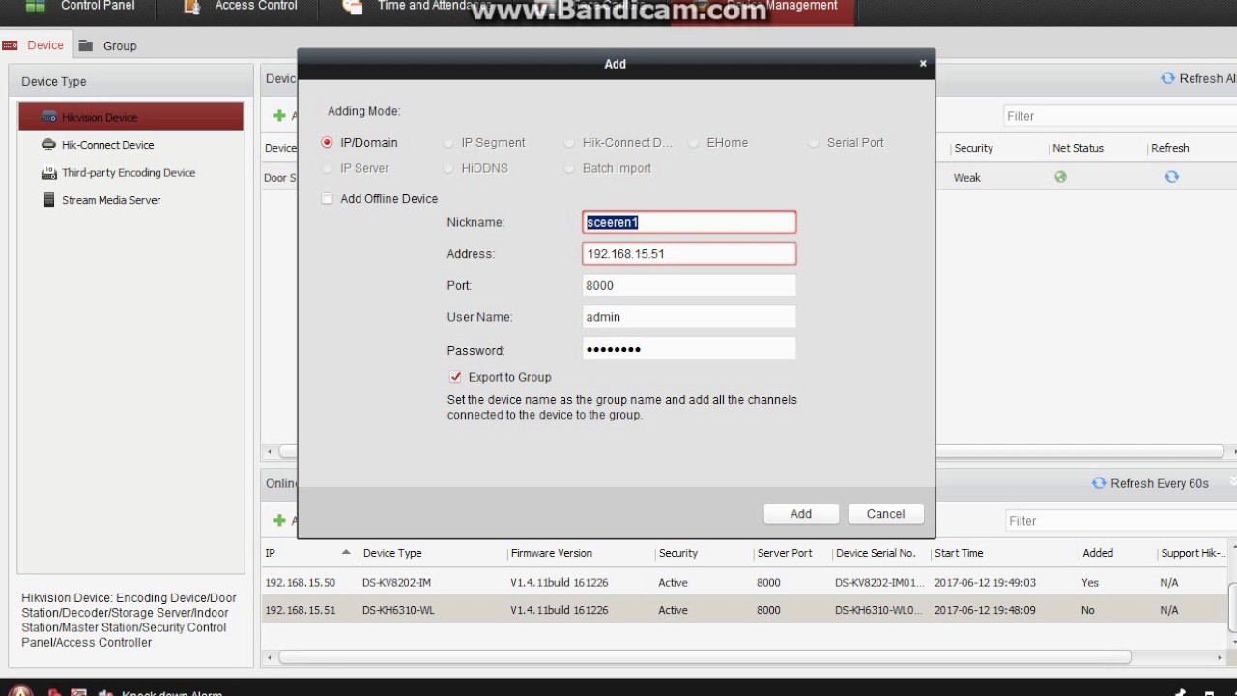Click the Password input field
Viewport: 1237px width, 696px height.
tap(689, 349)
